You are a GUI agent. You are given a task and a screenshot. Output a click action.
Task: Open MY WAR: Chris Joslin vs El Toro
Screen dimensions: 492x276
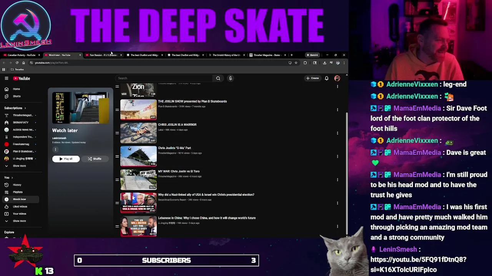179,171
